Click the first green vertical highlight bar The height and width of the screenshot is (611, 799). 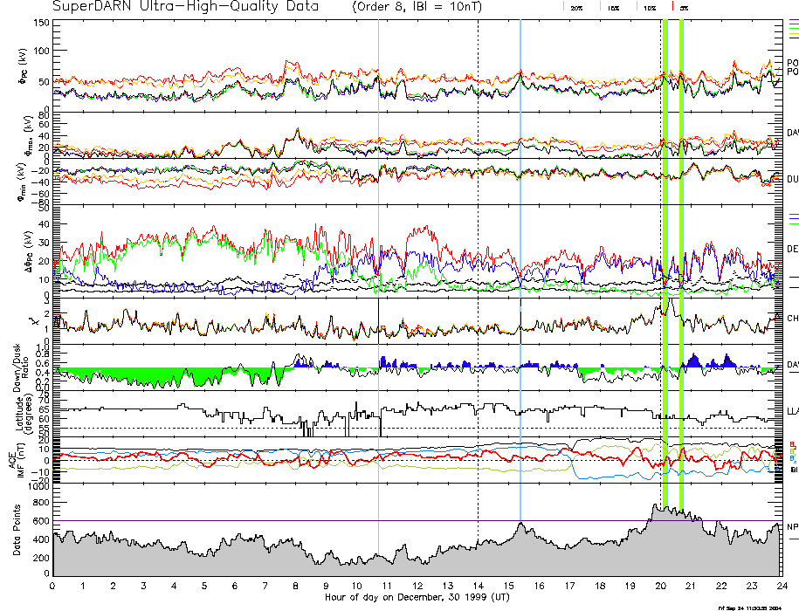click(x=665, y=262)
